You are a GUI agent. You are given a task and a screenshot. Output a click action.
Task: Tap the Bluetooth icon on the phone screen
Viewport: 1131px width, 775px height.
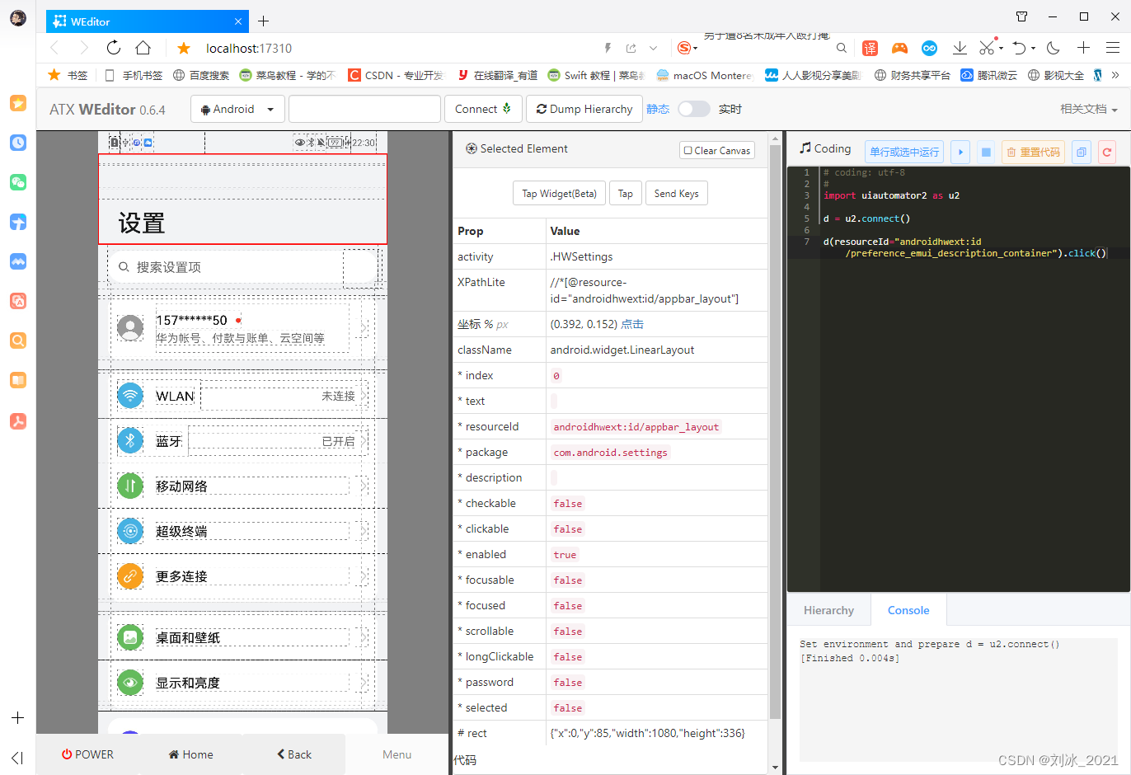pos(130,440)
